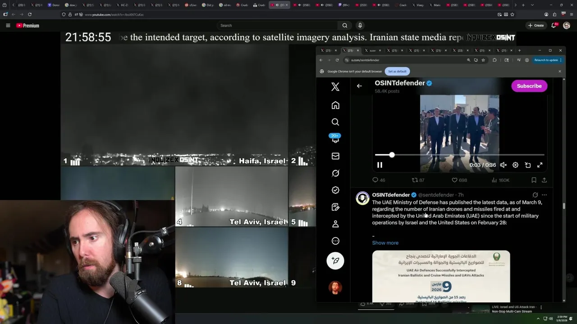Open X profile person icon
The width and height of the screenshot is (577, 324).
(x=335, y=224)
